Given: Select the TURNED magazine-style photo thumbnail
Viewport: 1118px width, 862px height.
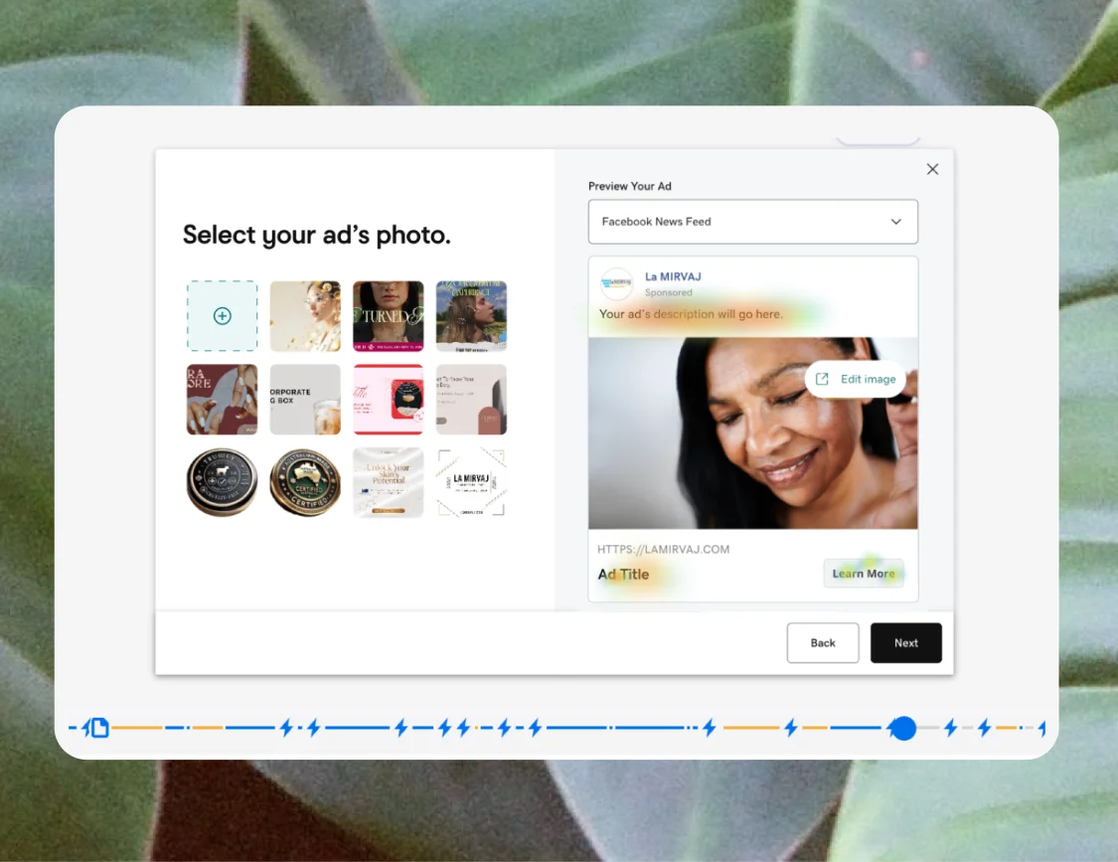Looking at the screenshot, I should click(x=388, y=316).
